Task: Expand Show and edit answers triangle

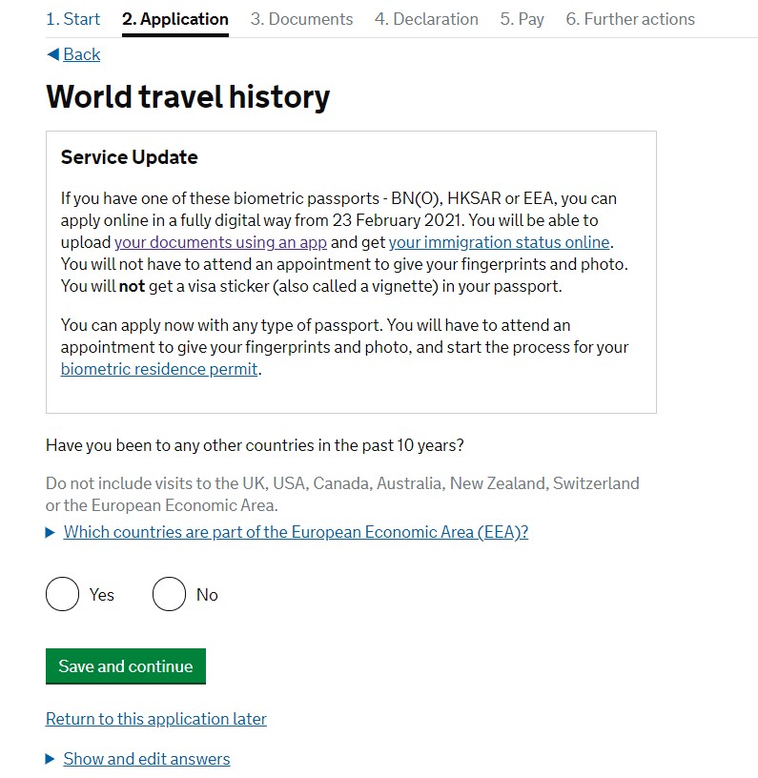Action: coord(51,760)
